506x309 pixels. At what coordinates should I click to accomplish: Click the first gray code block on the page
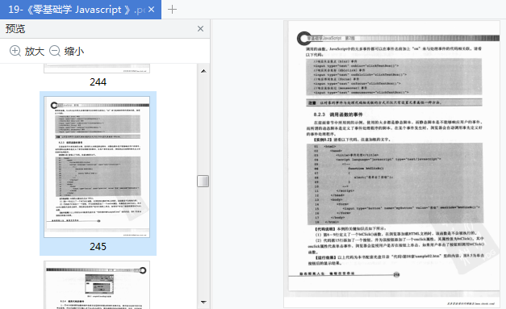(394, 77)
